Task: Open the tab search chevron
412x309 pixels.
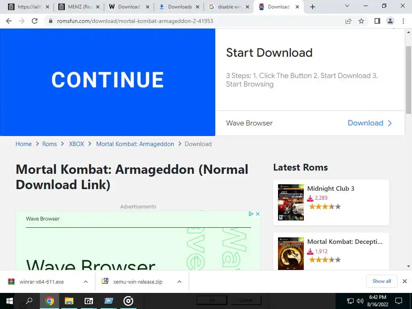Action: pyautogui.click(x=347, y=6)
